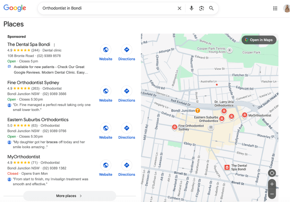Image resolution: width=290 pixels, height=202 pixels.
Task: Get directions to MyOrthodontist
Action: pyautogui.click(x=127, y=168)
